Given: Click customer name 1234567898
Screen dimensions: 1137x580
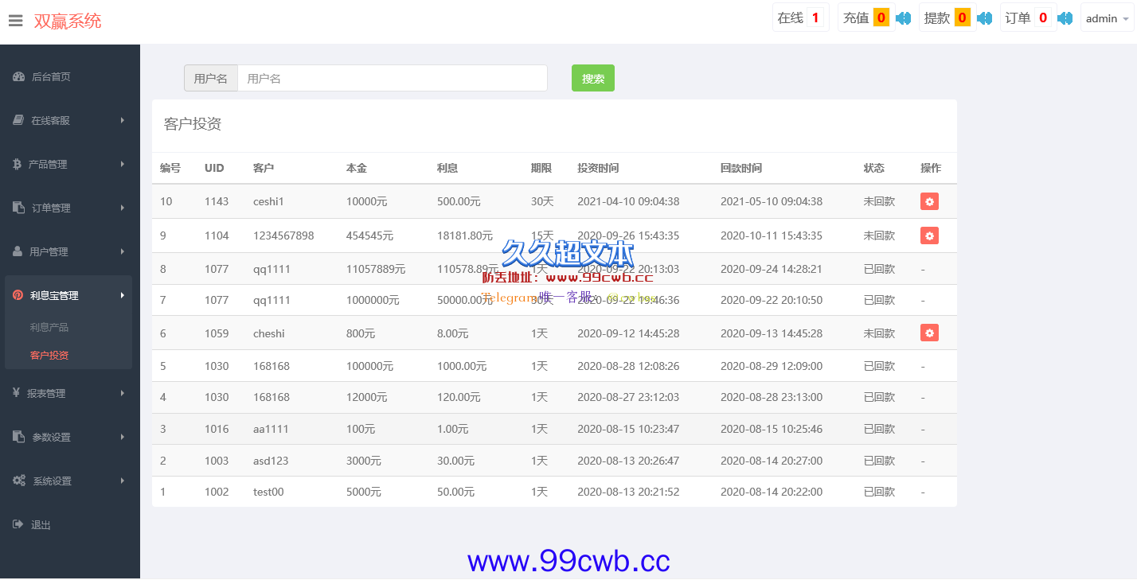Looking at the screenshot, I should pos(283,236).
